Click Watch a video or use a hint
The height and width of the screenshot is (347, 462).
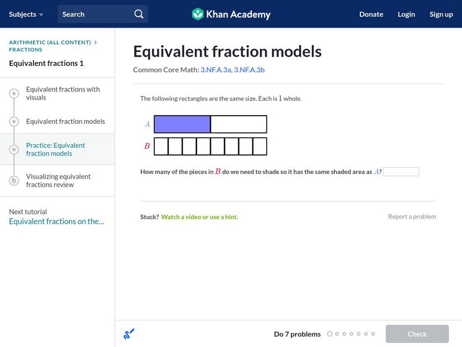[x=199, y=217]
